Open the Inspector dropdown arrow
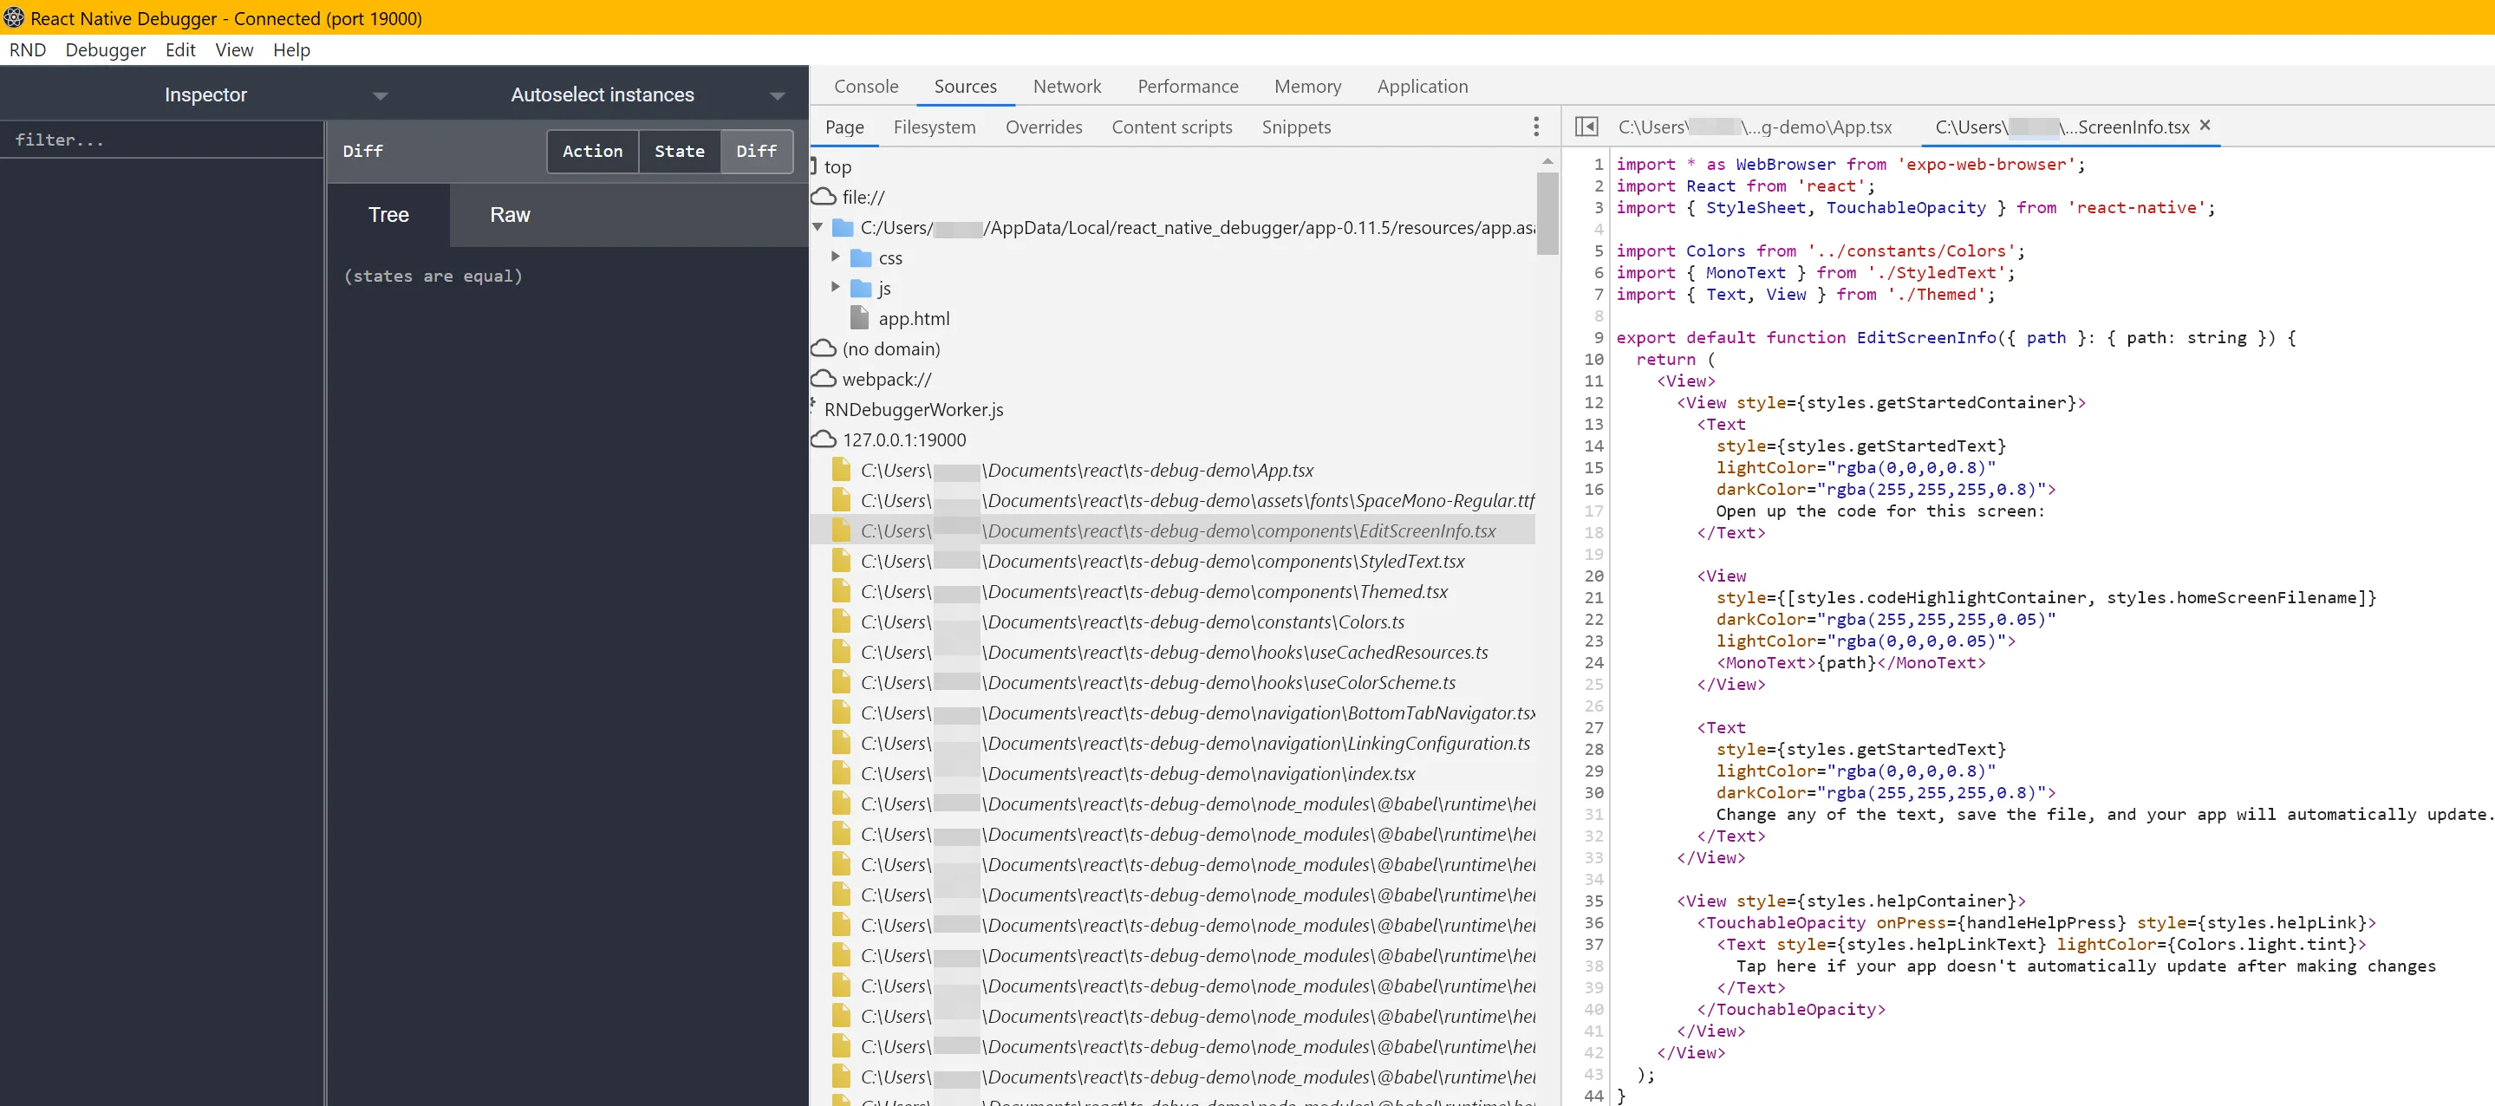The image size is (2495, 1106). (380, 96)
